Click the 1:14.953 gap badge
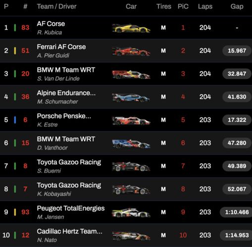 [236, 235]
